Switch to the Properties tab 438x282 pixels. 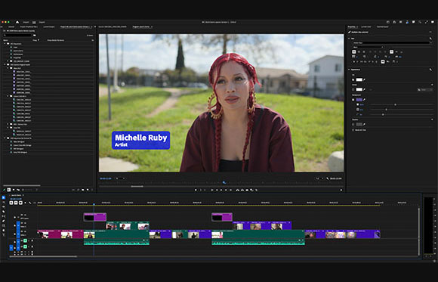click(352, 27)
